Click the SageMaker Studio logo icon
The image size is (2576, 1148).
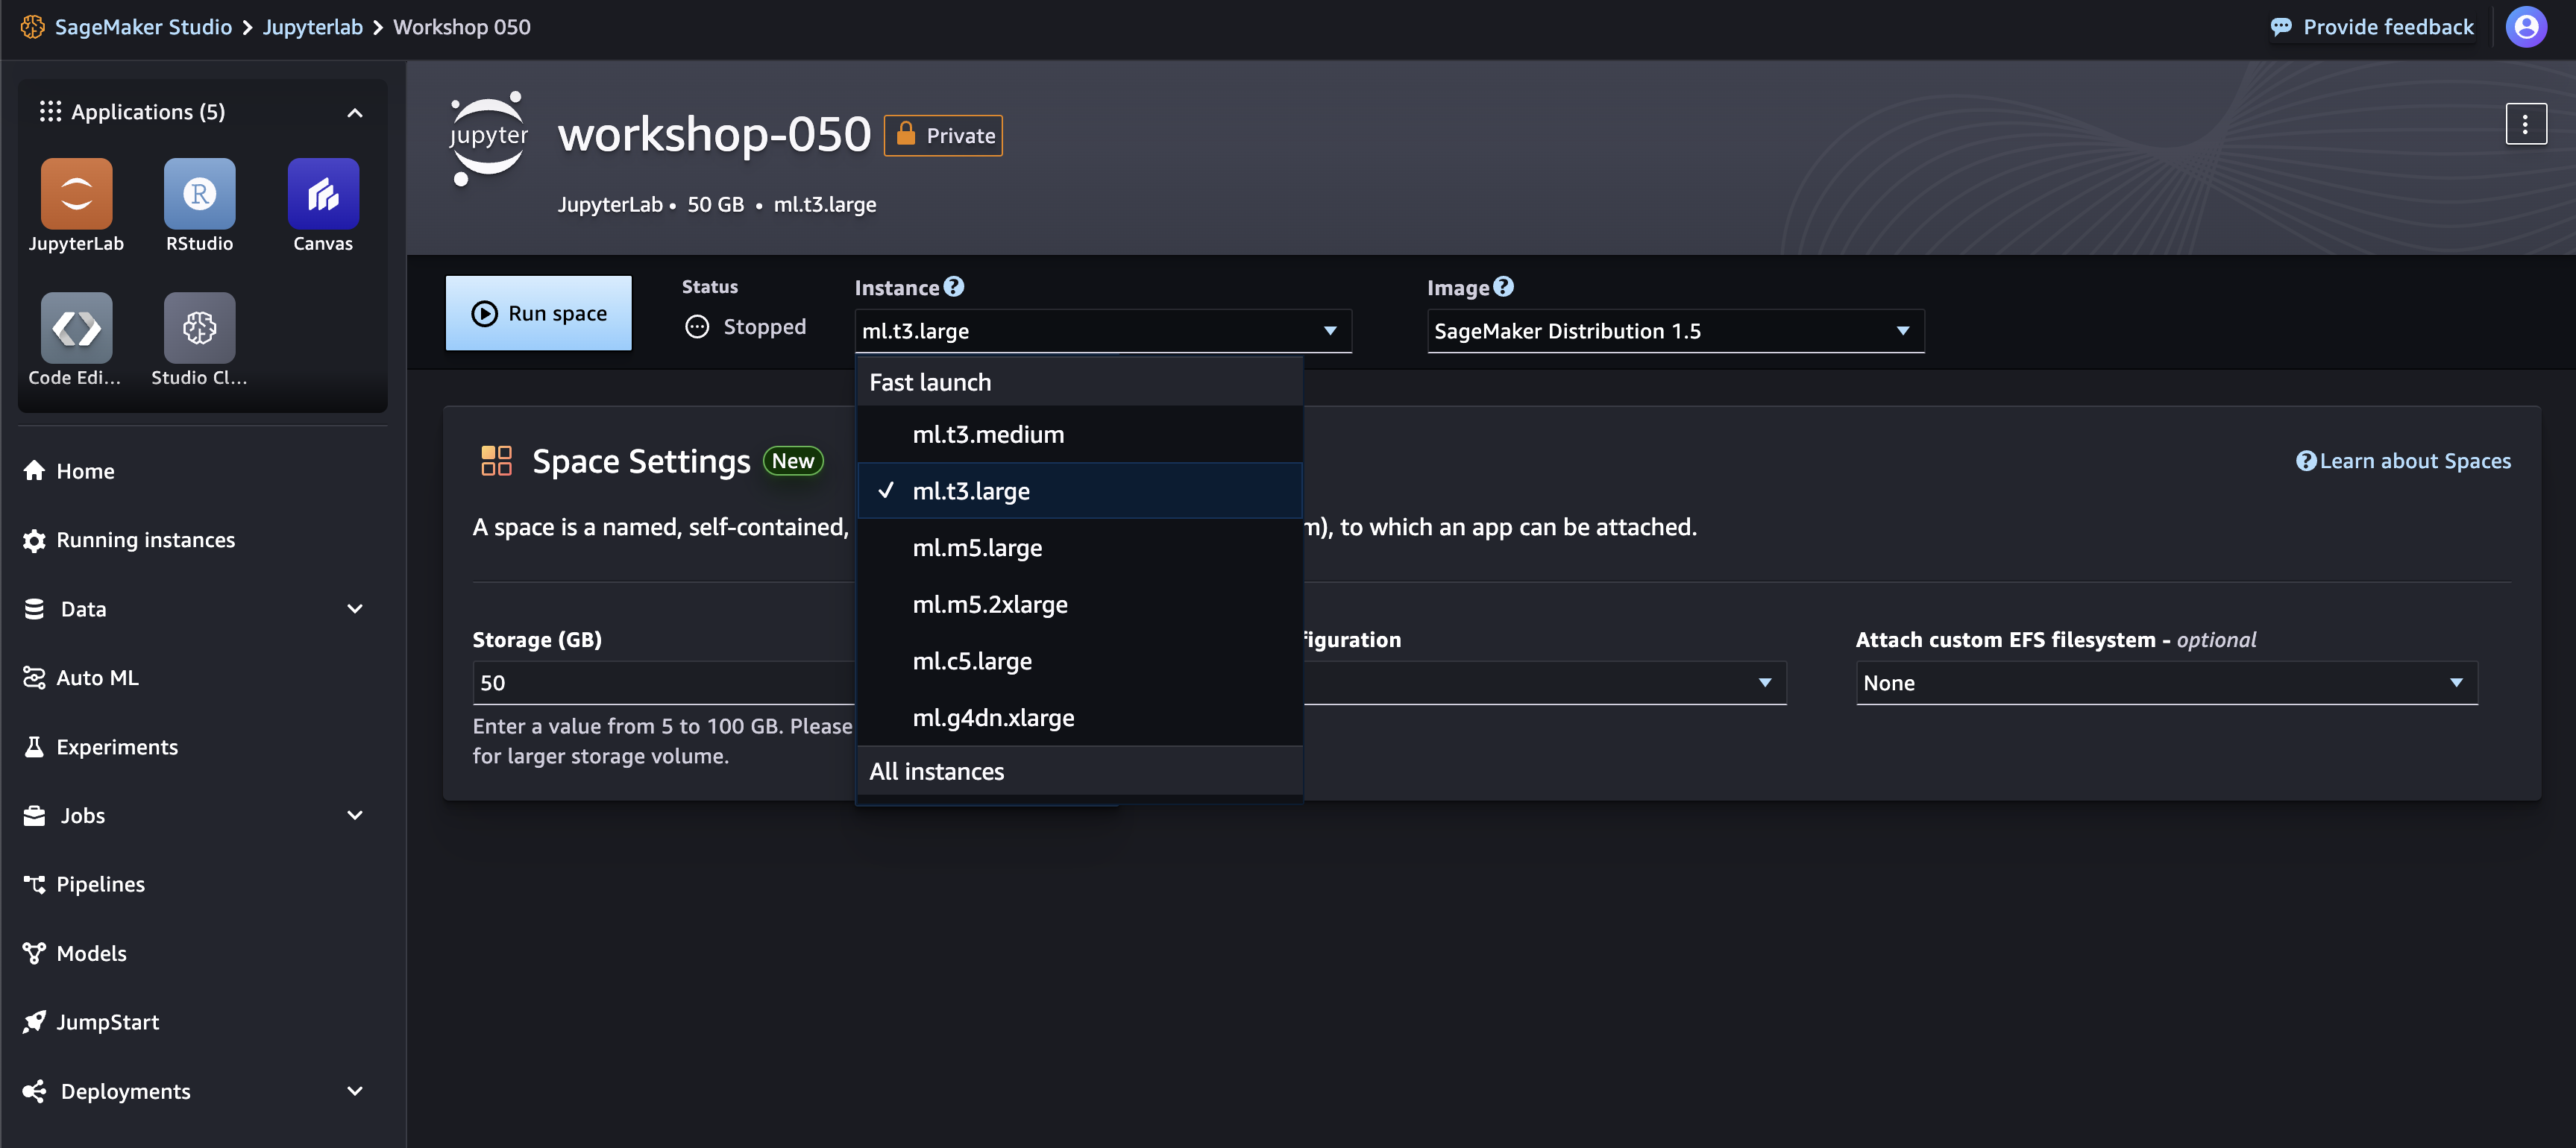(x=32, y=27)
